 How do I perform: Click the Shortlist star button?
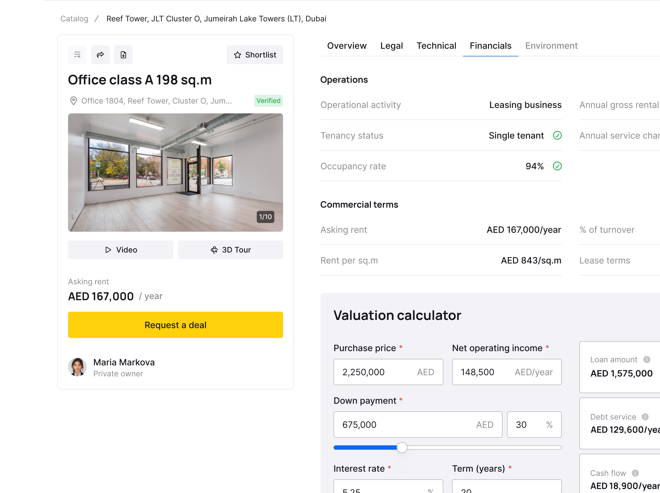pos(255,55)
